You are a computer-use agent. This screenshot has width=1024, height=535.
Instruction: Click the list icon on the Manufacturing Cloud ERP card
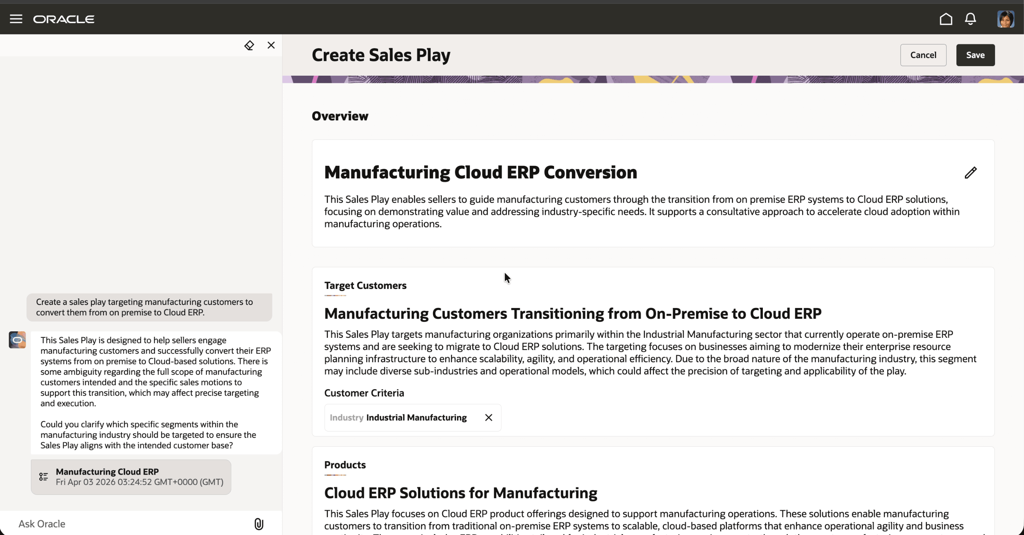[x=43, y=477]
